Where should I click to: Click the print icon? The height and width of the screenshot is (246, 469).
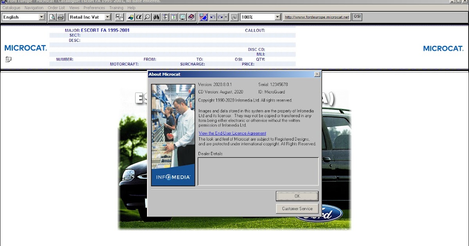click(x=60, y=17)
